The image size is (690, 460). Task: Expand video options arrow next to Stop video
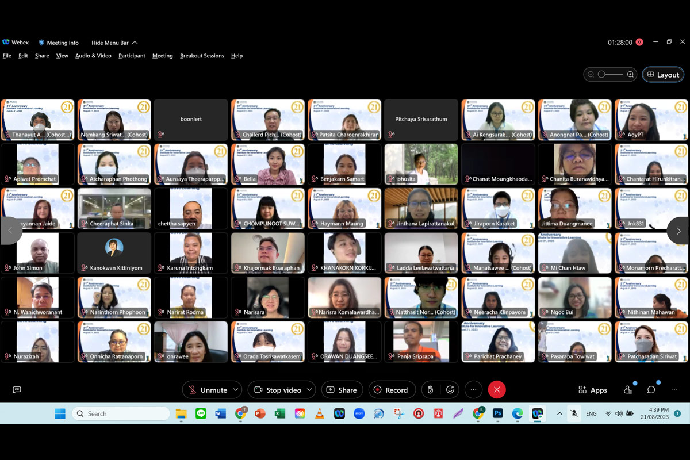(309, 390)
